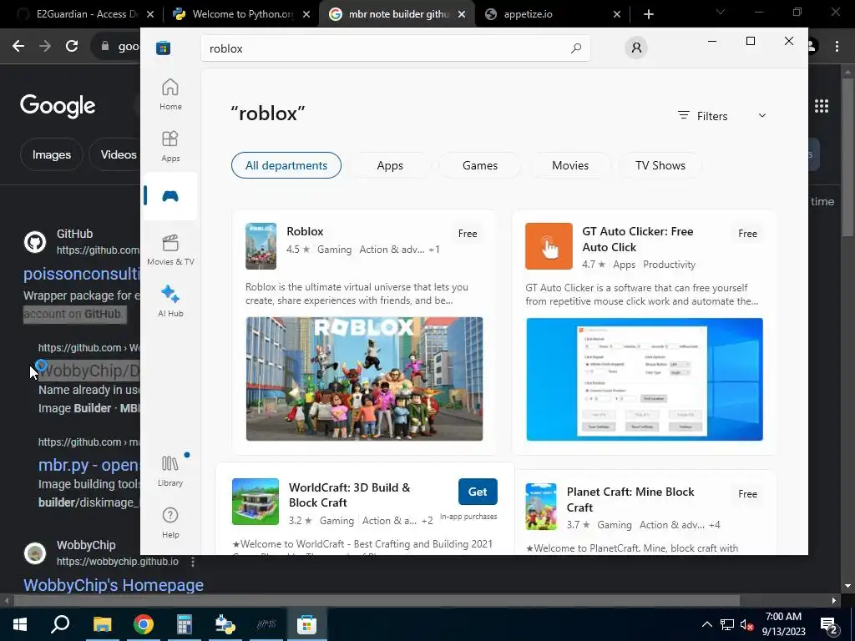
Task: Open Google apps grid in Chrome
Action: coord(822,106)
